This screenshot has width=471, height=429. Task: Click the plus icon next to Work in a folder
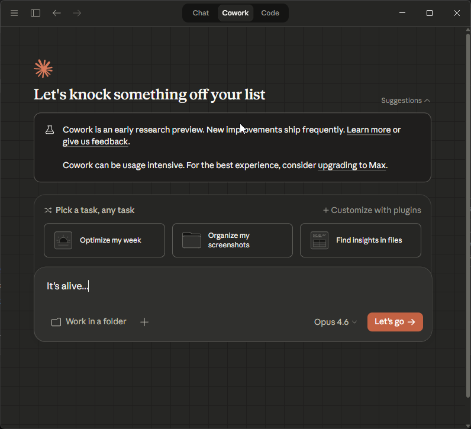(144, 322)
